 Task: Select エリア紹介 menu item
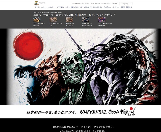(60, 7)
